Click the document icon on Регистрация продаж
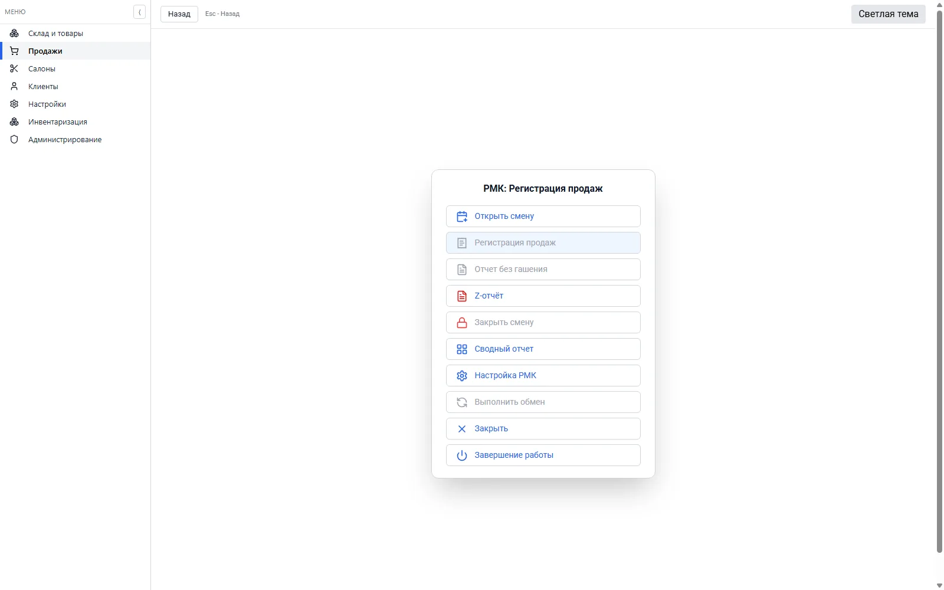 coord(462,243)
